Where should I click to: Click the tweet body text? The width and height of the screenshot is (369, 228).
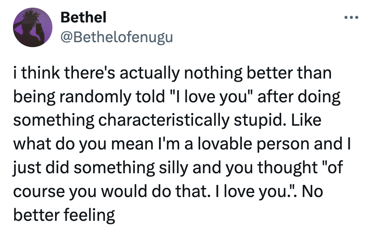[x=175, y=144]
